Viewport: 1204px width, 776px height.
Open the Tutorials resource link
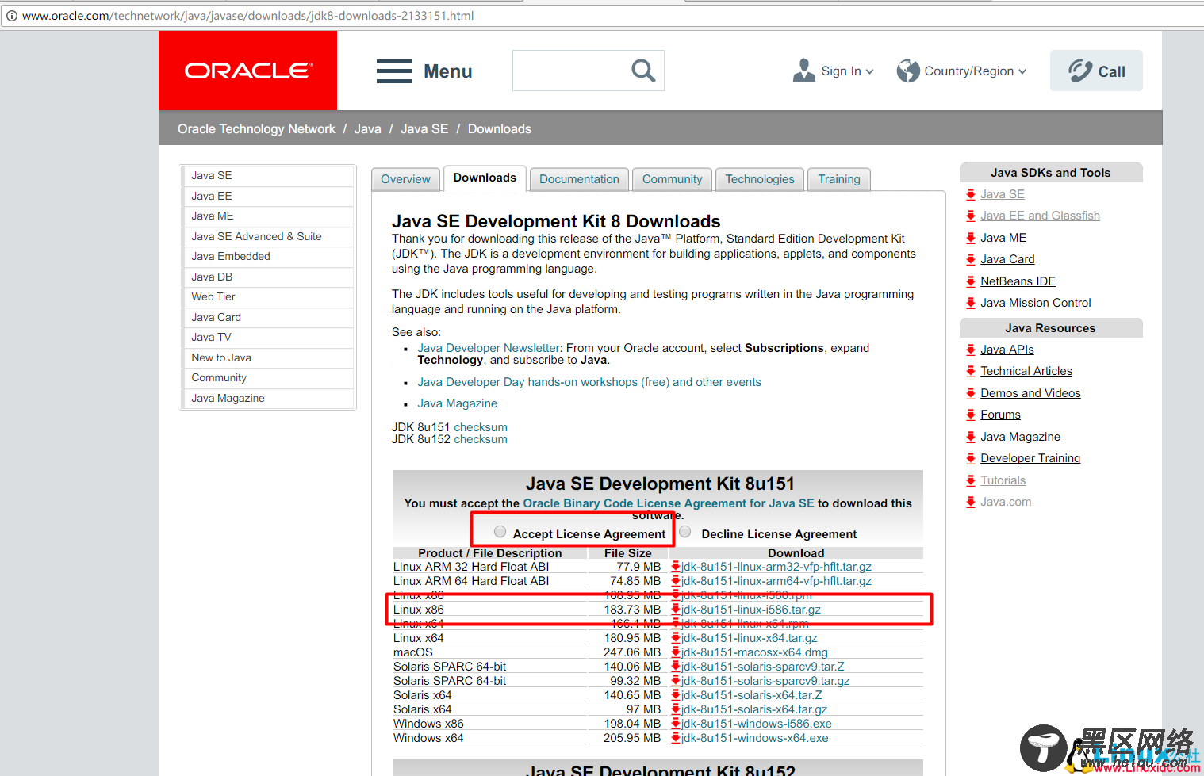pyautogui.click(x=1003, y=480)
